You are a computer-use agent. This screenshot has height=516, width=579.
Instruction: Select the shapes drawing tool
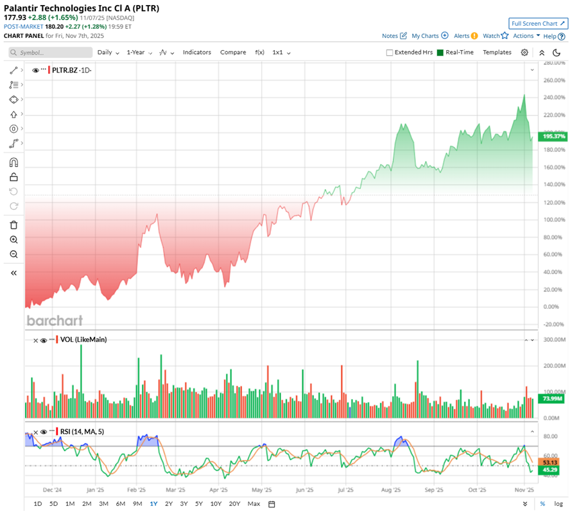(13, 99)
